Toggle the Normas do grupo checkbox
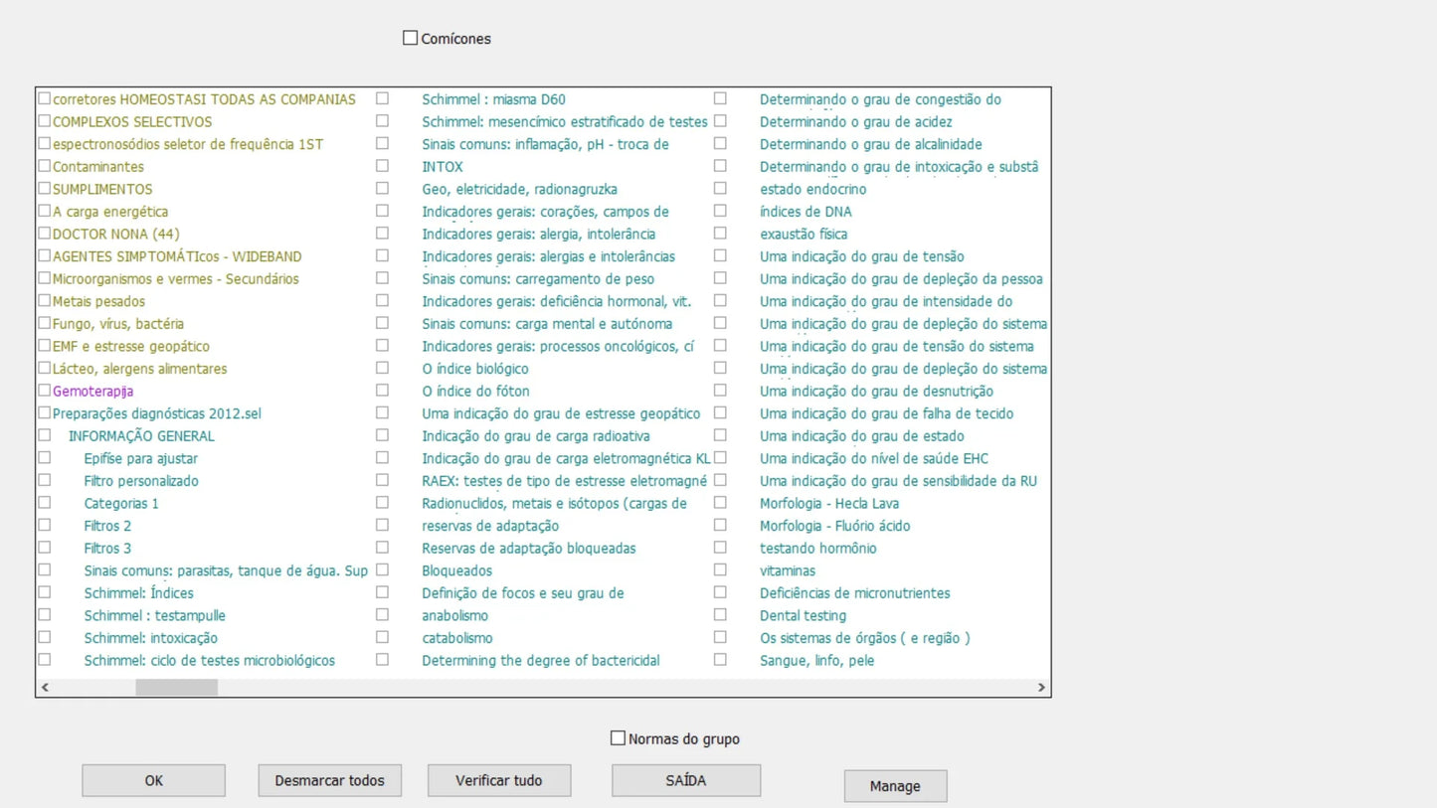The image size is (1437, 808). pyautogui.click(x=618, y=738)
